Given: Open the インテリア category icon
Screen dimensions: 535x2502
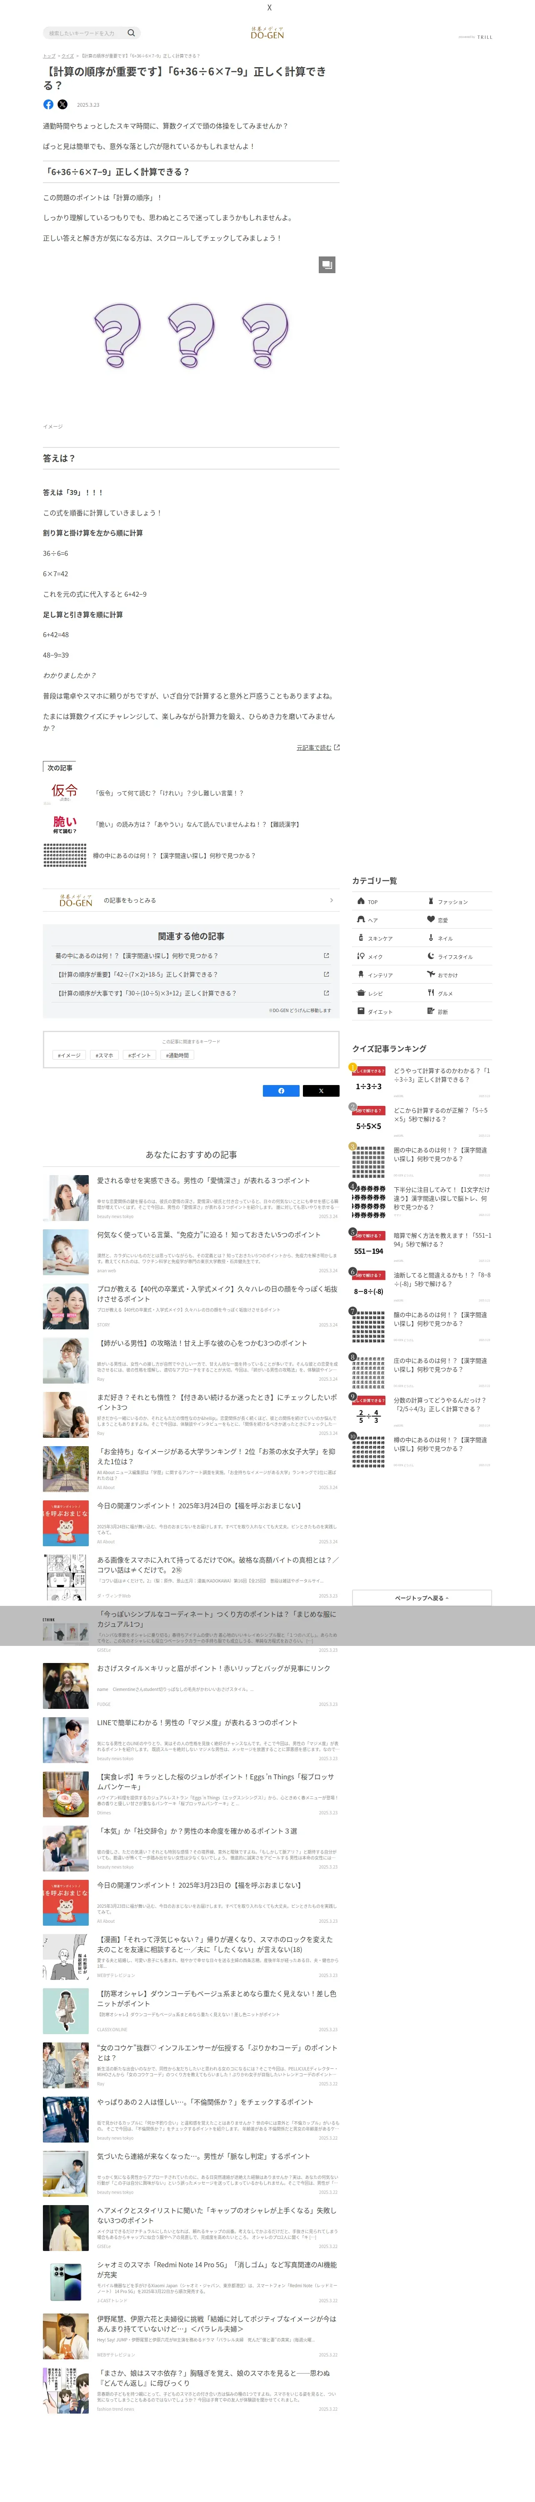Looking at the screenshot, I should pyautogui.click(x=361, y=974).
